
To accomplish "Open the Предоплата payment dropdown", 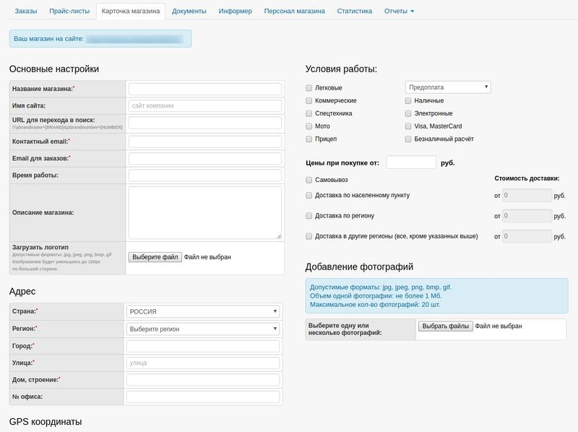I will point(447,87).
